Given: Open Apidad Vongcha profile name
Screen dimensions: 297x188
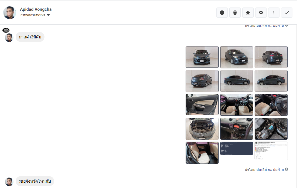Looking at the screenshot, I should [x=36, y=9].
